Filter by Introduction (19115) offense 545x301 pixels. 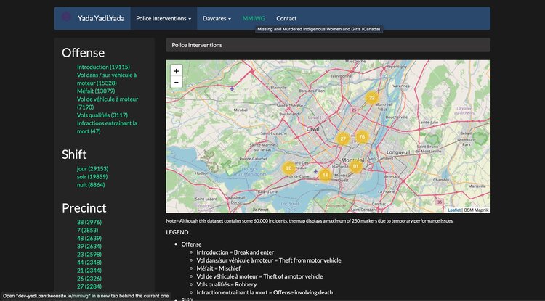[x=103, y=67]
